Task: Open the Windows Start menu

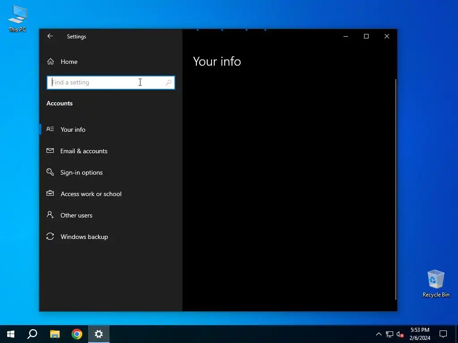Action: tap(11, 334)
